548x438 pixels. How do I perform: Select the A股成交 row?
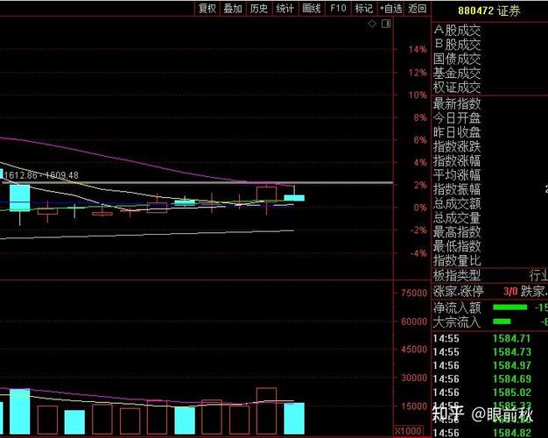[x=457, y=31]
